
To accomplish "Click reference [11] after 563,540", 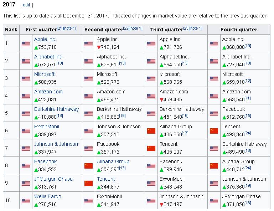I will (248, 98).
